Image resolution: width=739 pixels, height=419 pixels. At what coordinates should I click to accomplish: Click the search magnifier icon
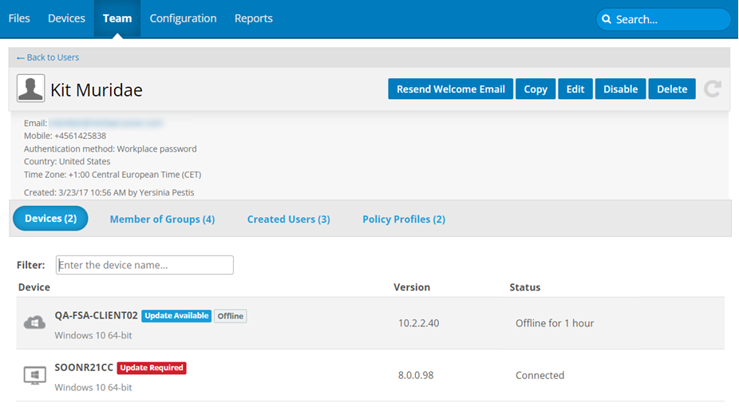[607, 19]
